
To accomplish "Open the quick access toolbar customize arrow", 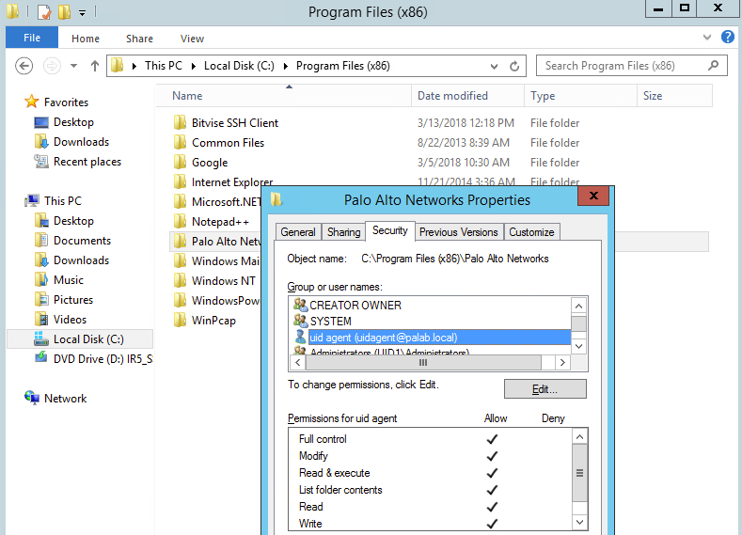I will [x=83, y=13].
